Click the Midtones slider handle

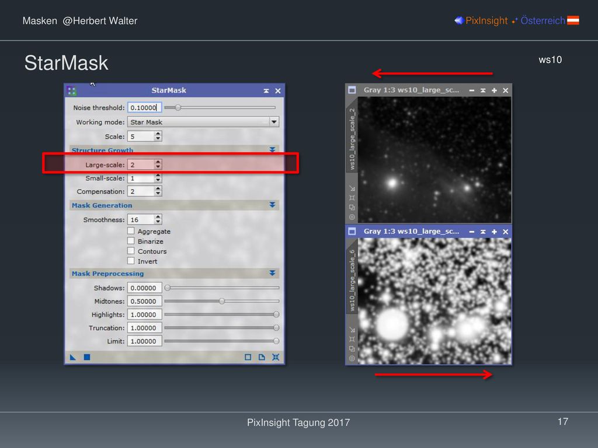[x=222, y=301]
